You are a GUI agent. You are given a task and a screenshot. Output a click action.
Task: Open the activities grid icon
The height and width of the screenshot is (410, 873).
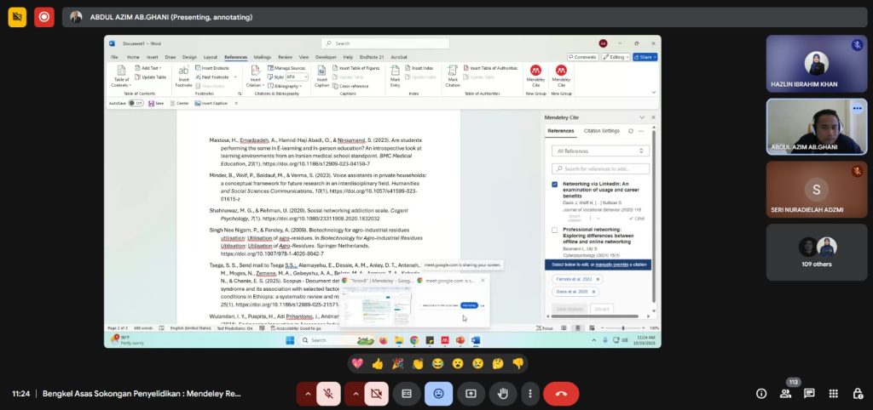pos(834,394)
